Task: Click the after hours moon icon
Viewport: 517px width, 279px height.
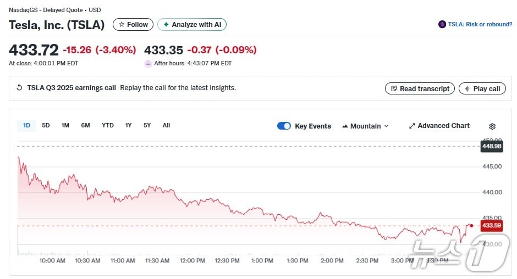Action: (148, 64)
